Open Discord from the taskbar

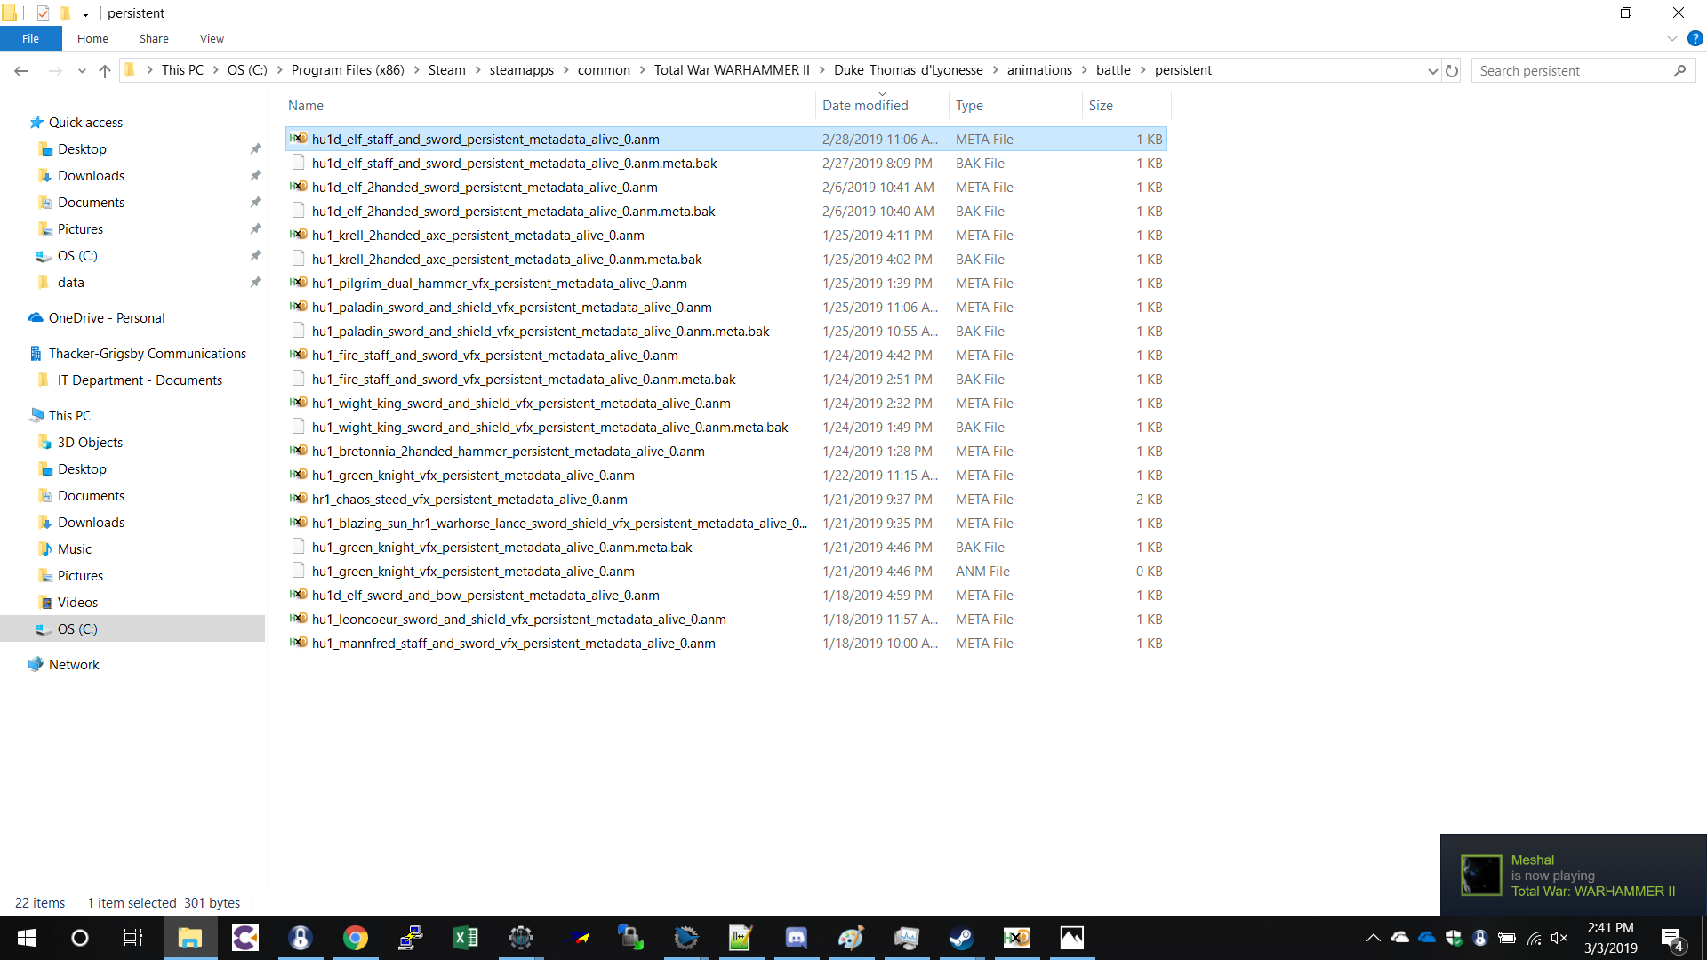[x=796, y=938]
